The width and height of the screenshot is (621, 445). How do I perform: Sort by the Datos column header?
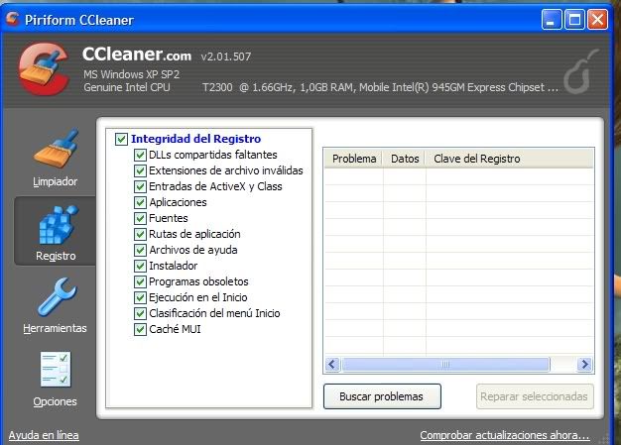[405, 159]
